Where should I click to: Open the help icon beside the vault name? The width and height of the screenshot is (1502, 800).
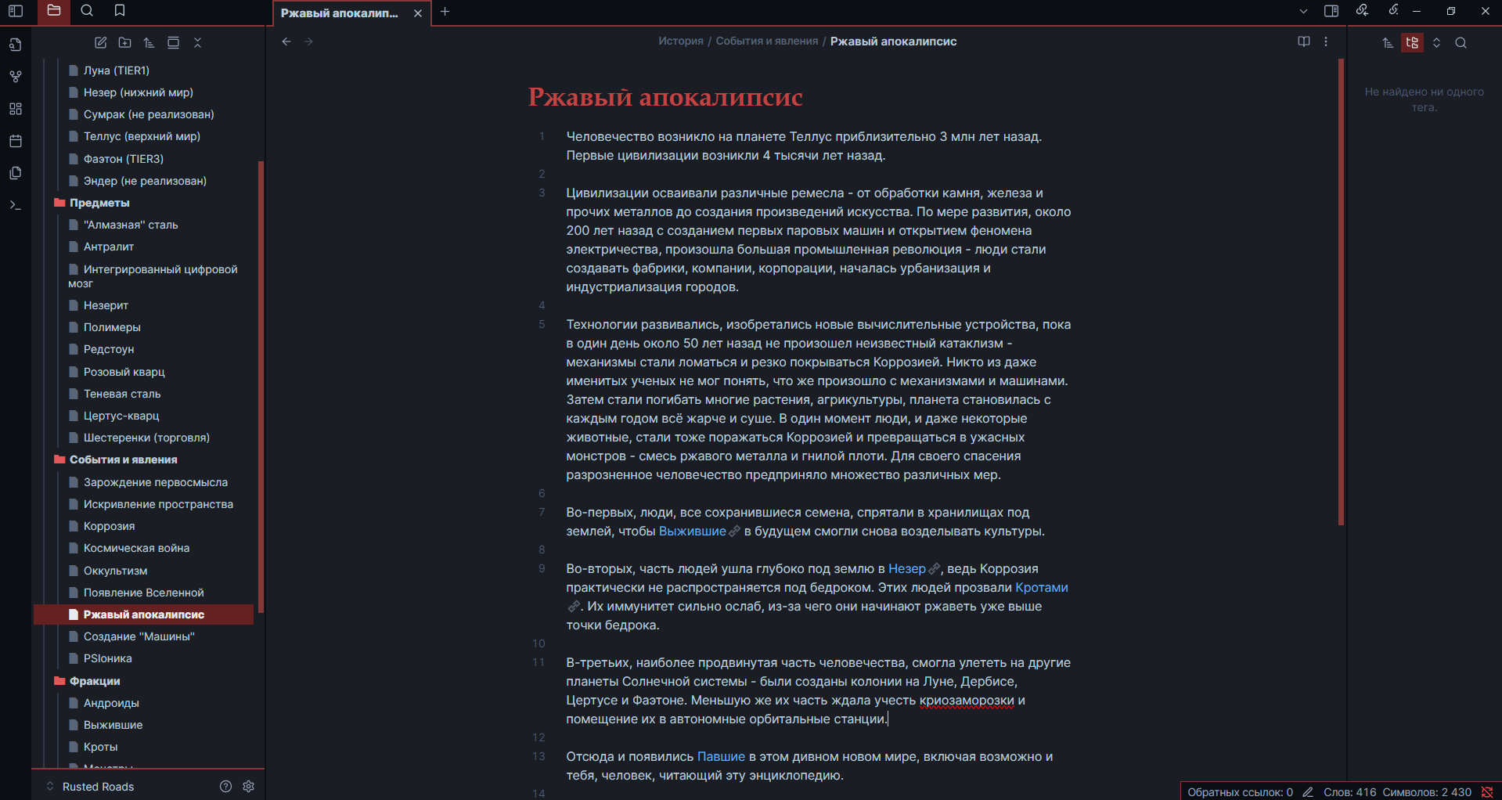(x=225, y=787)
